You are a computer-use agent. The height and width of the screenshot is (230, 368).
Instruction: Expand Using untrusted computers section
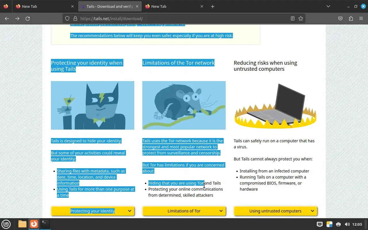[x=275, y=211]
